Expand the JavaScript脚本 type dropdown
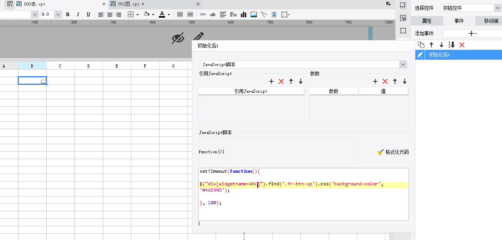The width and height of the screenshot is (502, 240). (403, 64)
